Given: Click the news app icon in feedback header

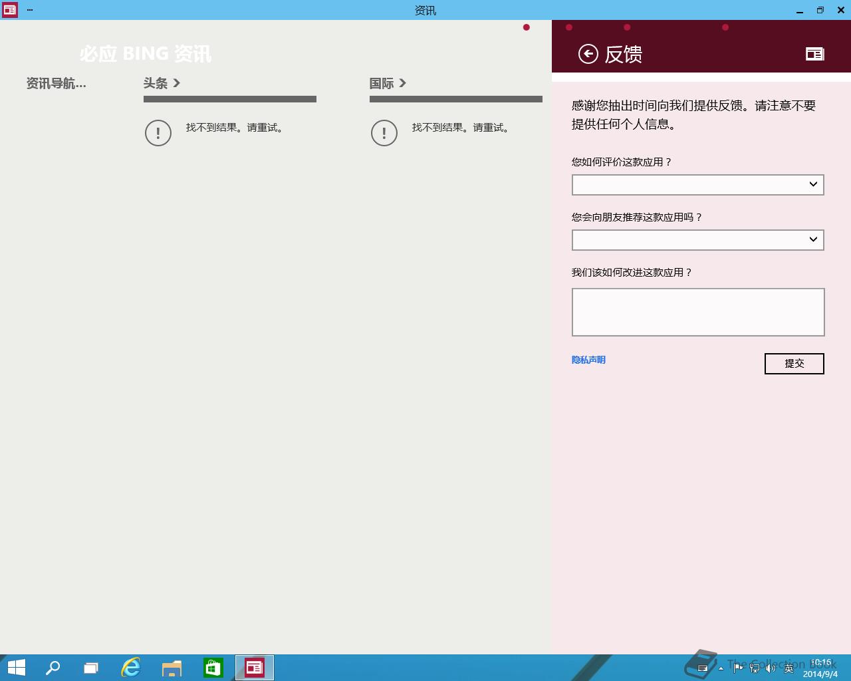Looking at the screenshot, I should [815, 54].
